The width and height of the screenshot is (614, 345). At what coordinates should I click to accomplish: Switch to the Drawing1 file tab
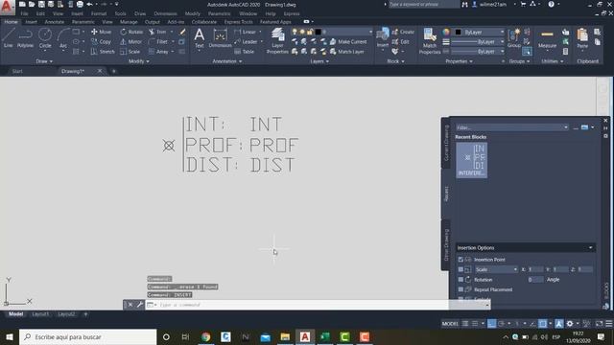[73, 71]
